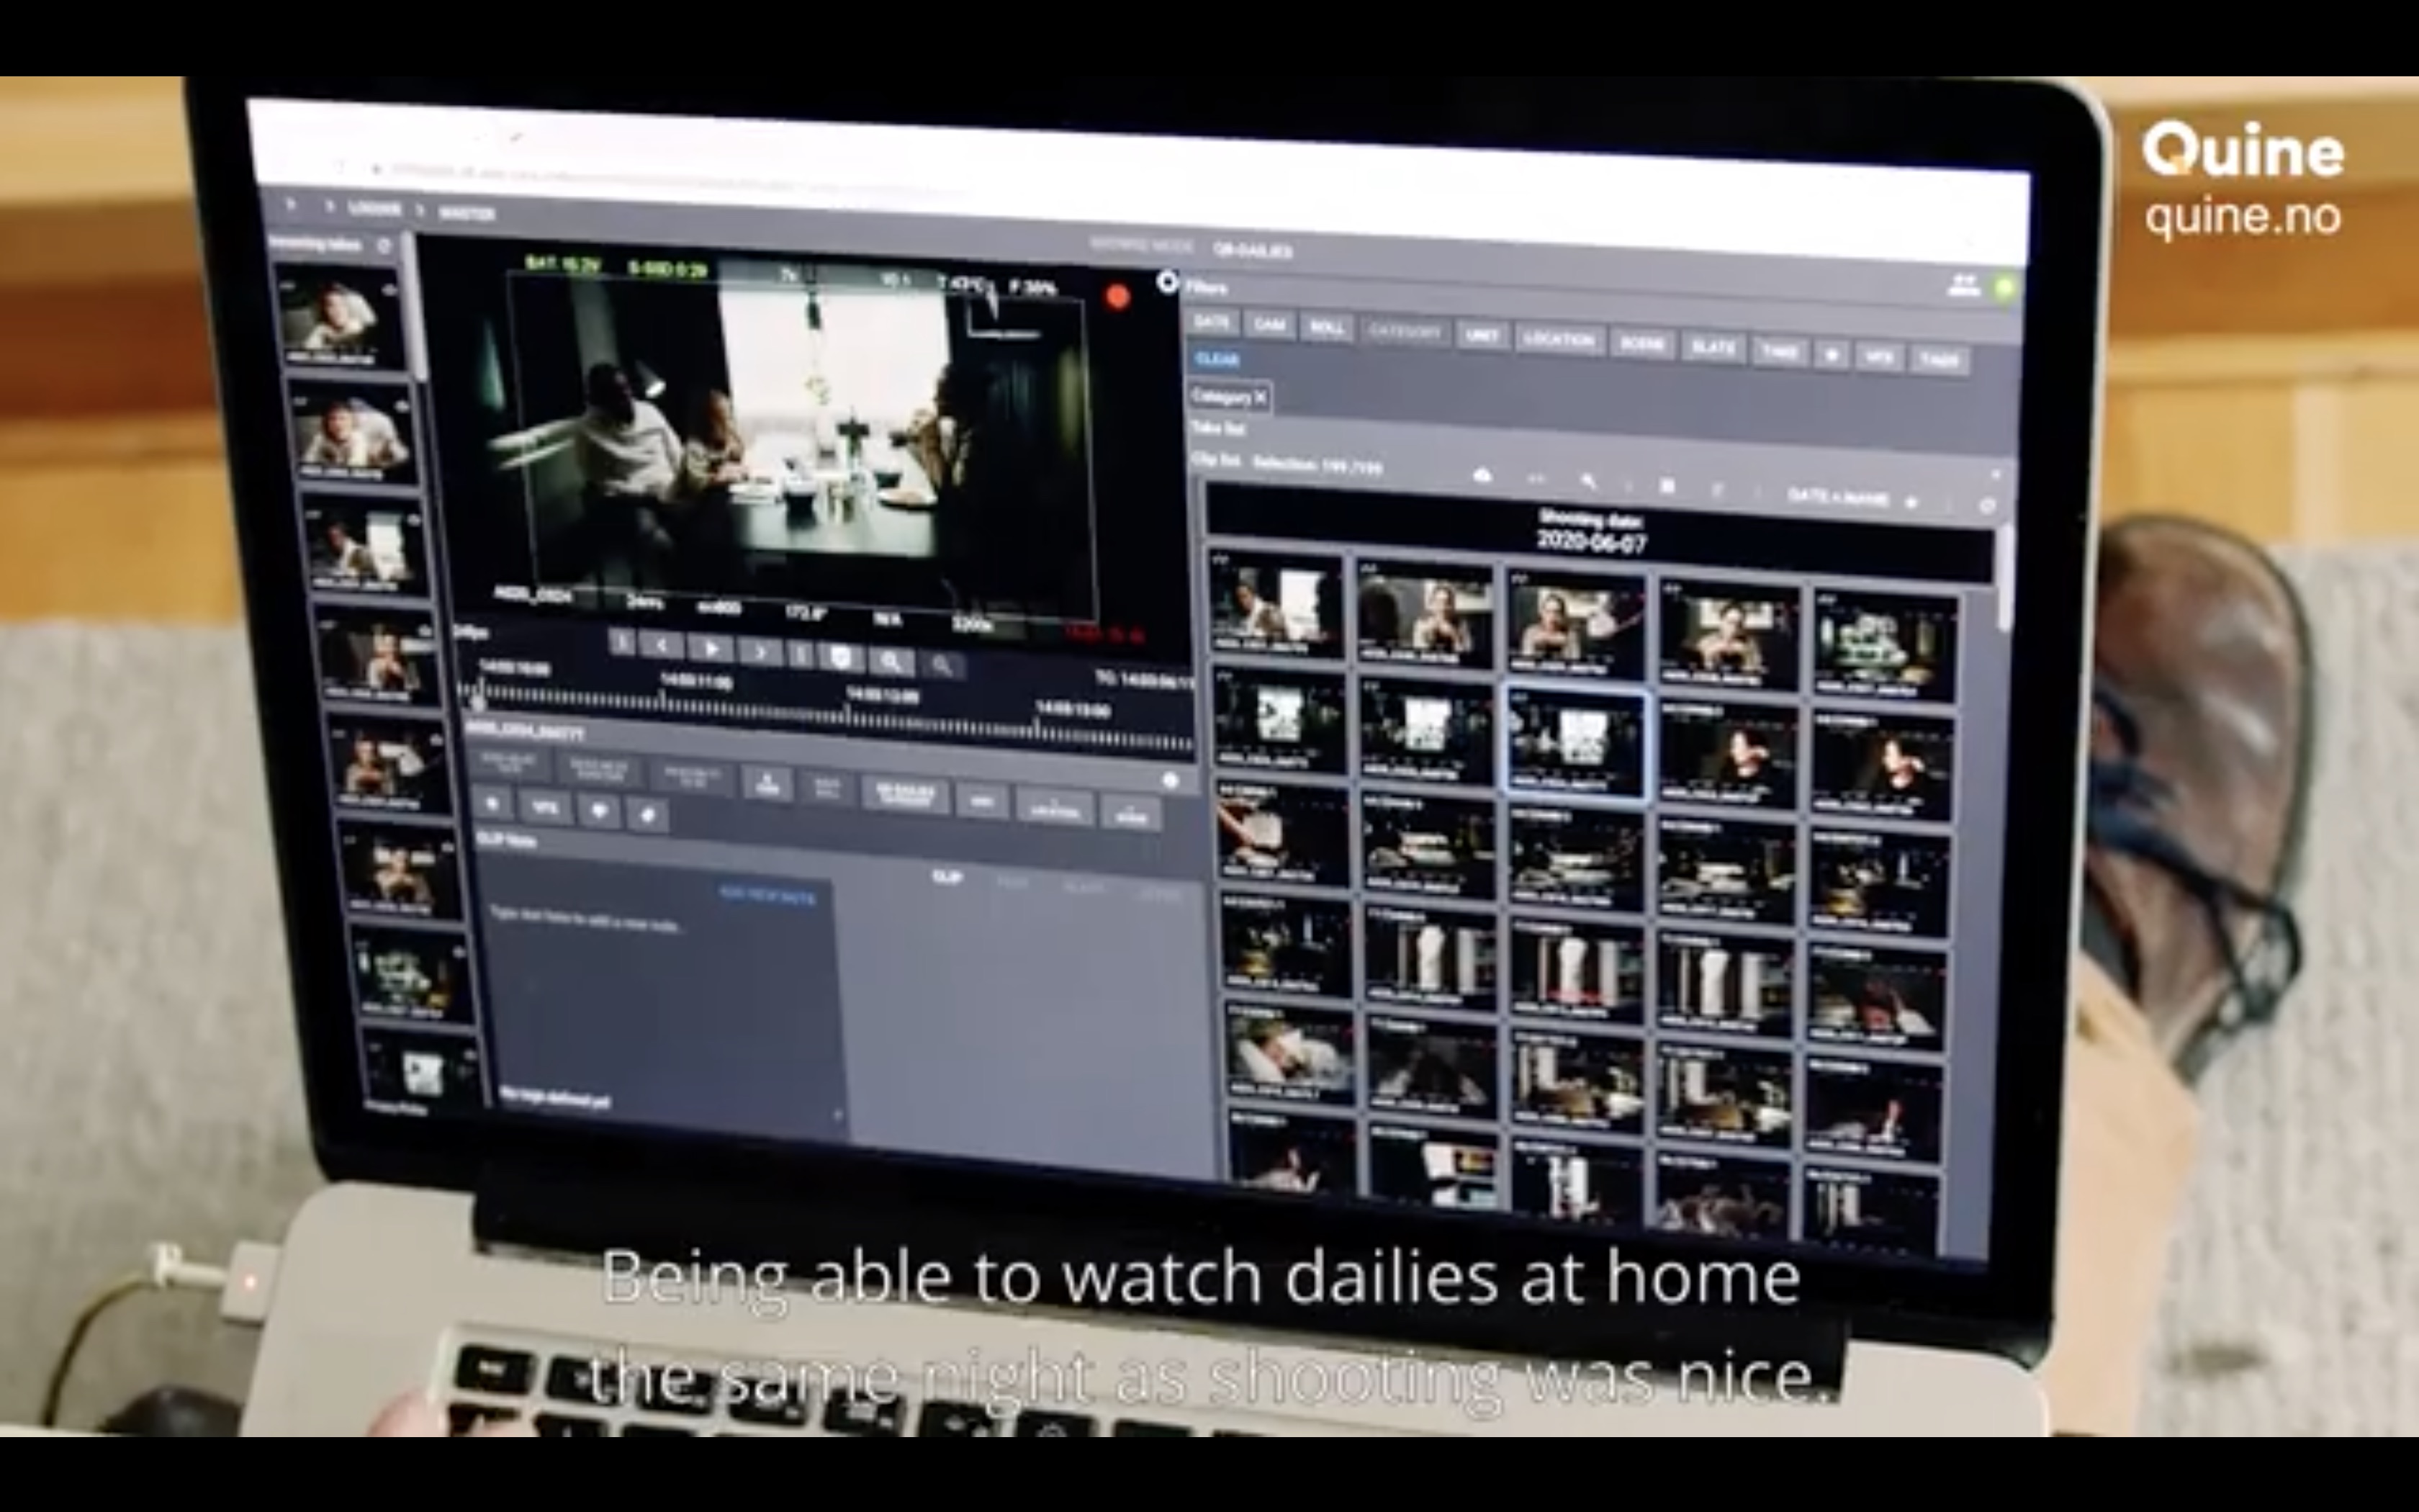Open the viewer settings gear icon
The image size is (2419, 1512).
(x=1166, y=283)
